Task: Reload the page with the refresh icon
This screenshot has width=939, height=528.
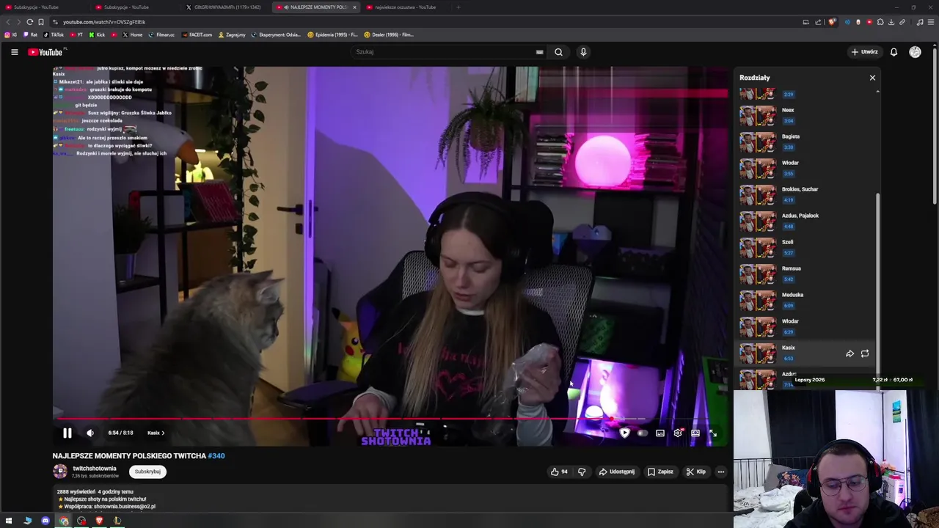Action: (x=29, y=22)
